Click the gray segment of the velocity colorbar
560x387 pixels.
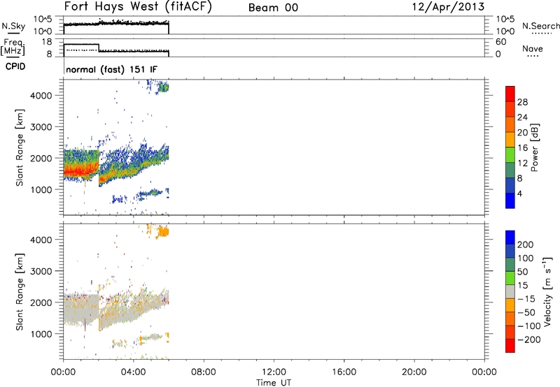coord(510,291)
